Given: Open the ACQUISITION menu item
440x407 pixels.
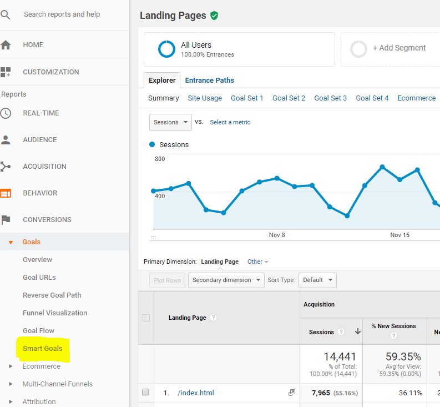Looking at the screenshot, I should point(44,167).
